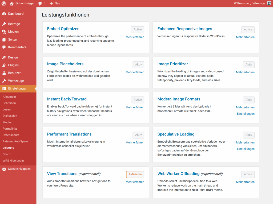273x204 pixels.
Task: Click Active button of Enhanced Responsive Images
Action: coord(248,29)
